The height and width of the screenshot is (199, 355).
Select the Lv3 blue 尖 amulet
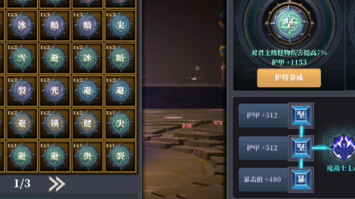[120, 25]
